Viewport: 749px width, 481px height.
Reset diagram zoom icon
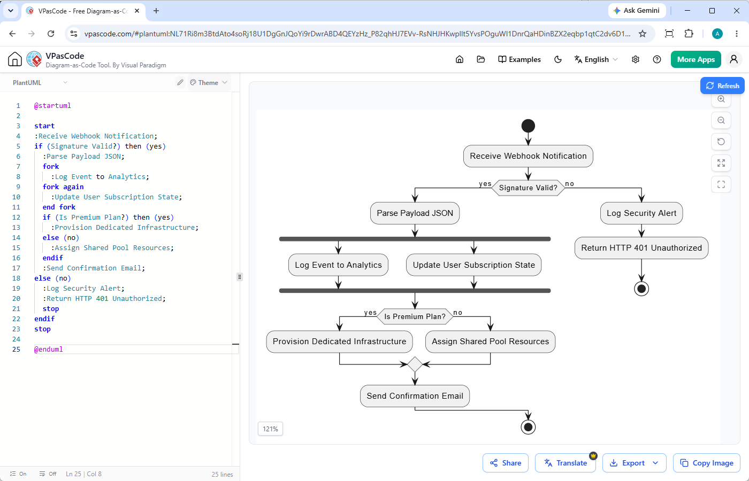click(721, 142)
